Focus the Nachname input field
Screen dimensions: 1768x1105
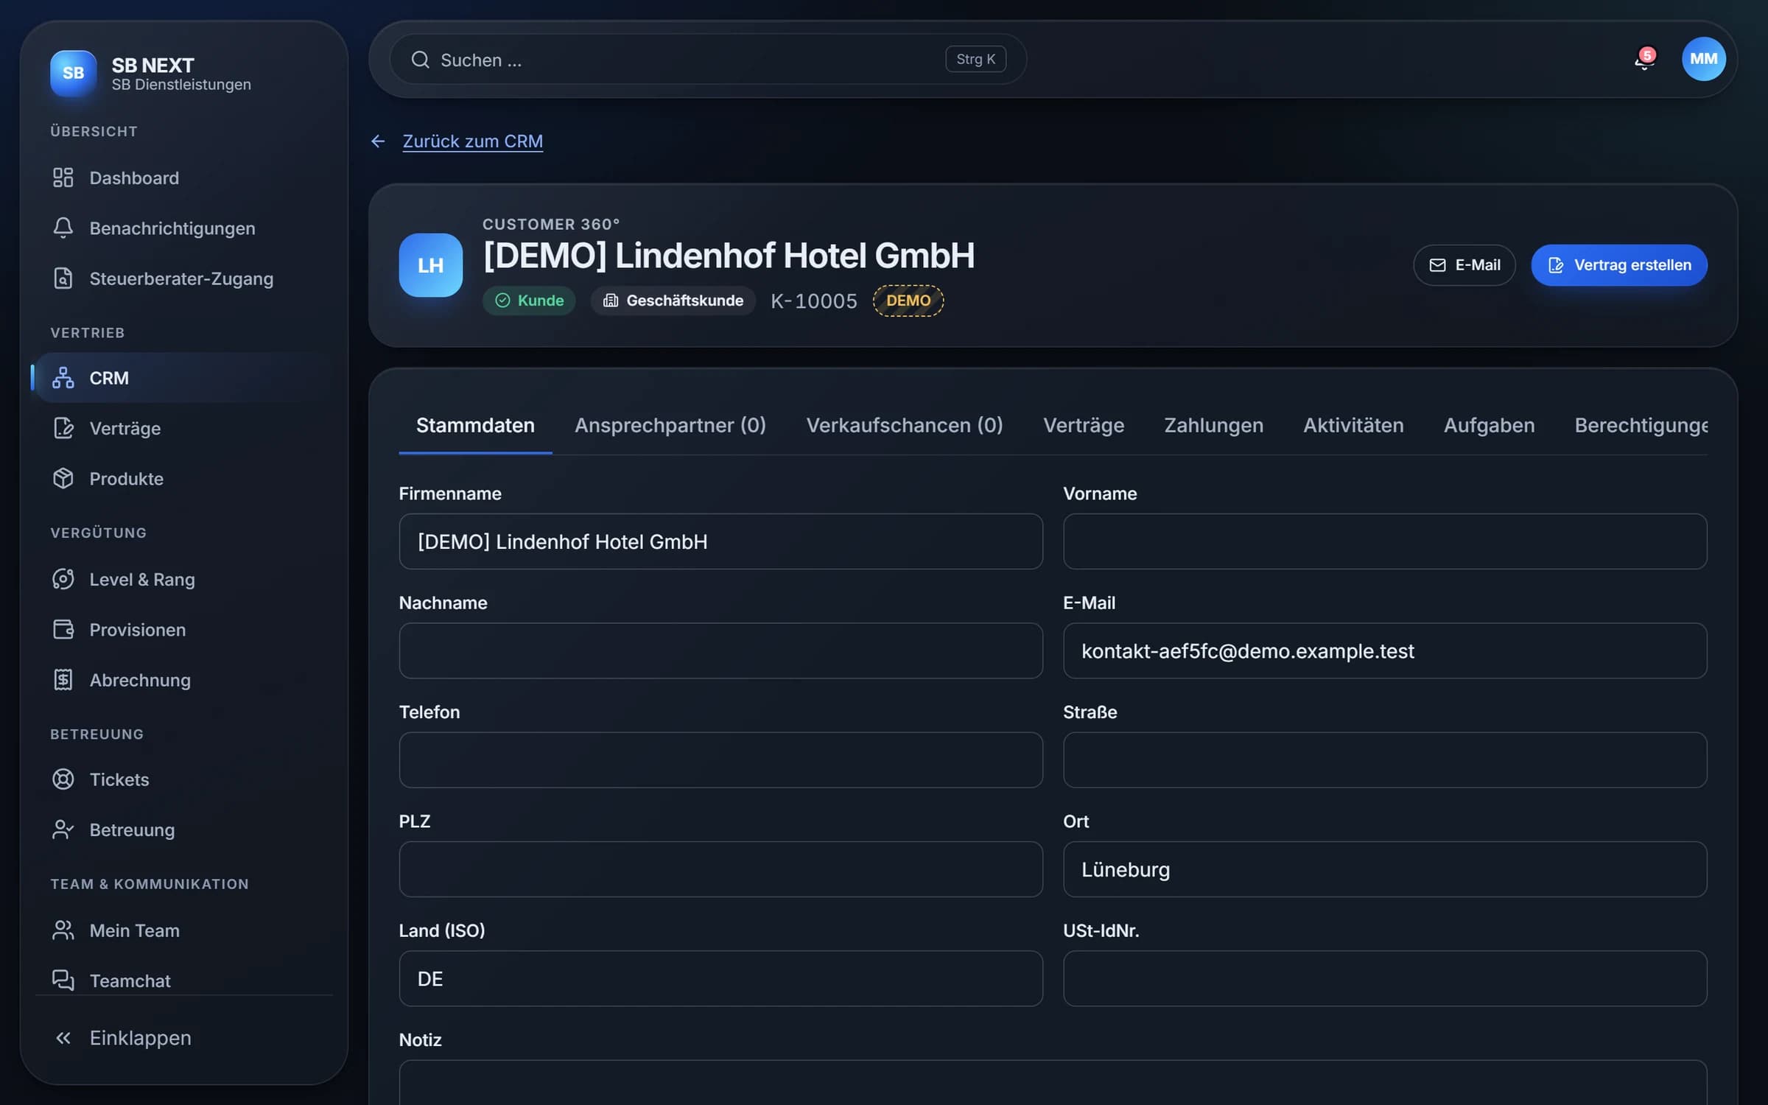pyautogui.click(x=720, y=650)
